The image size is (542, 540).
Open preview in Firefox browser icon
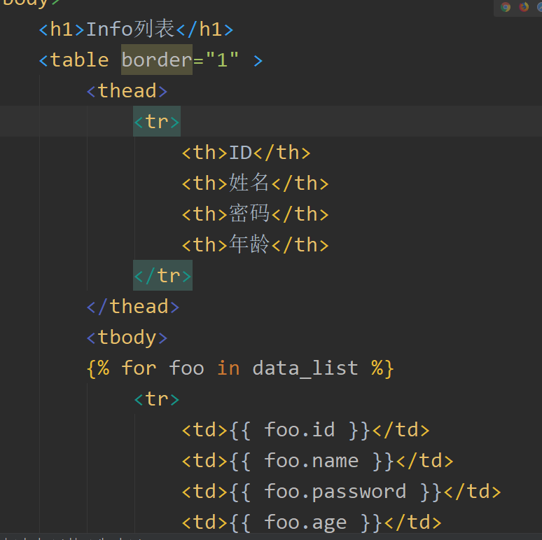coord(524,7)
